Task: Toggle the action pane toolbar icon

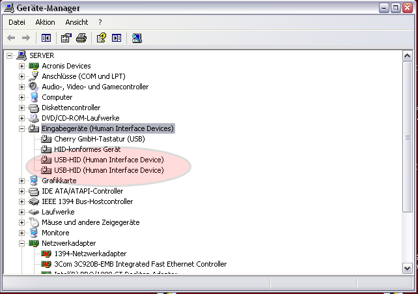Action: tap(117, 38)
